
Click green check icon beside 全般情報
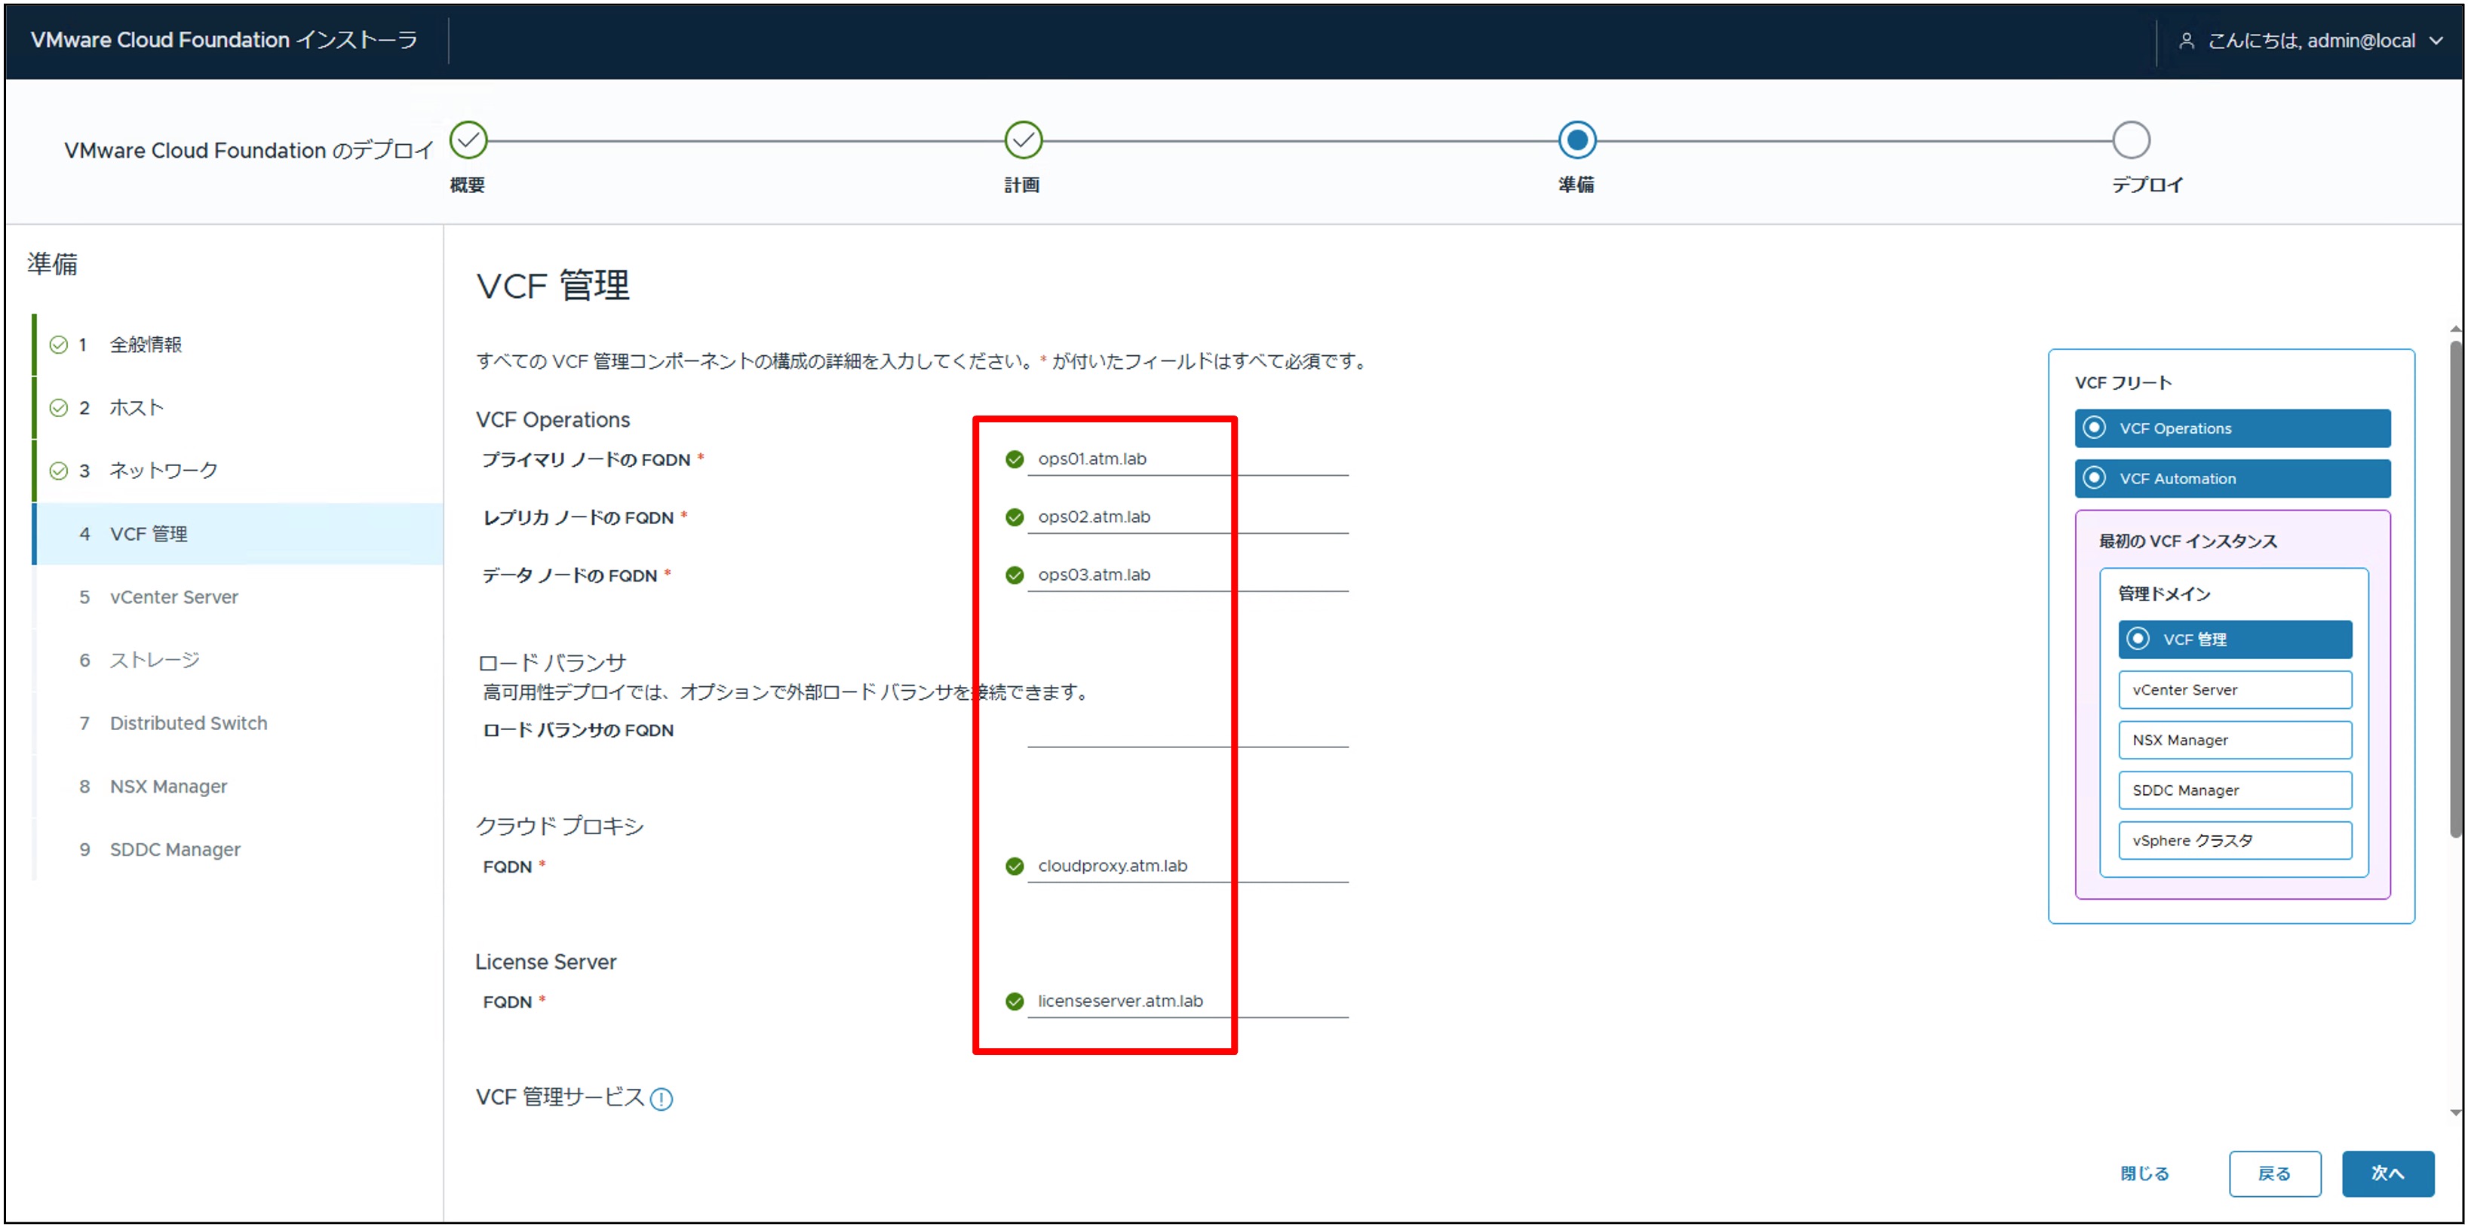tap(58, 345)
